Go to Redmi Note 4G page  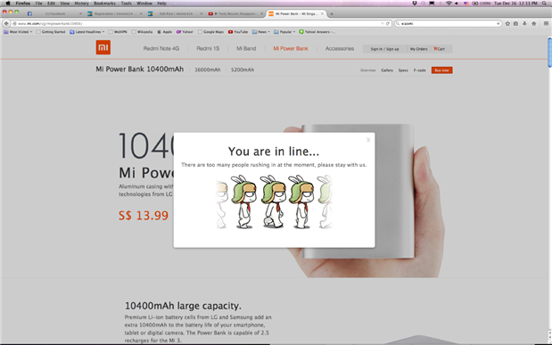click(161, 48)
